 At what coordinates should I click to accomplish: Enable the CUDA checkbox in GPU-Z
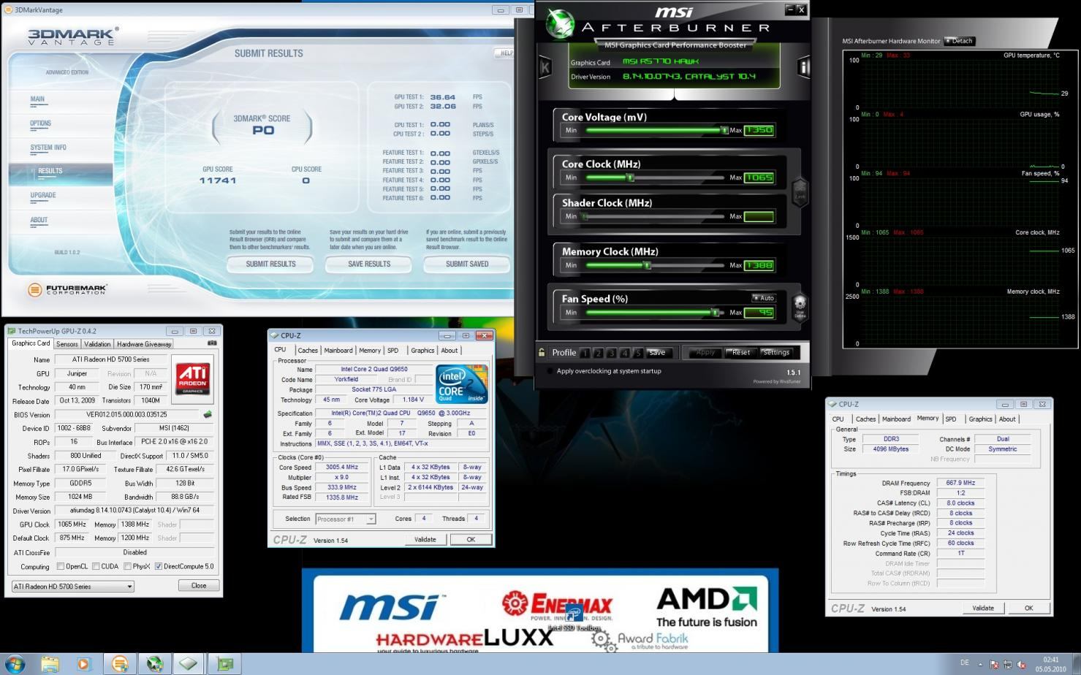pos(96,566)
